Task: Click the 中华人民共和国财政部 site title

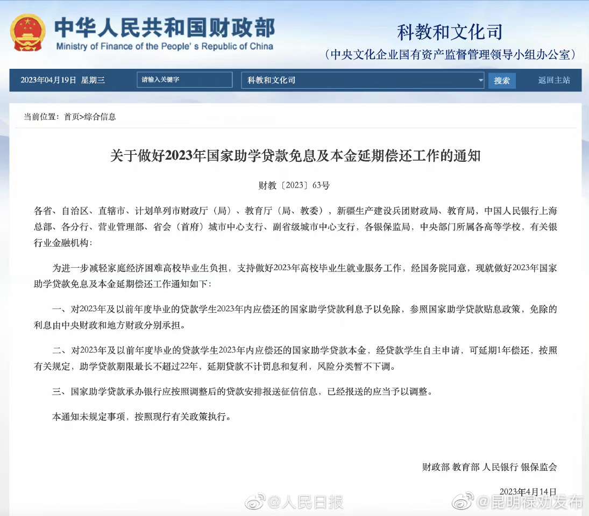Action: click(x=165, y=28)
